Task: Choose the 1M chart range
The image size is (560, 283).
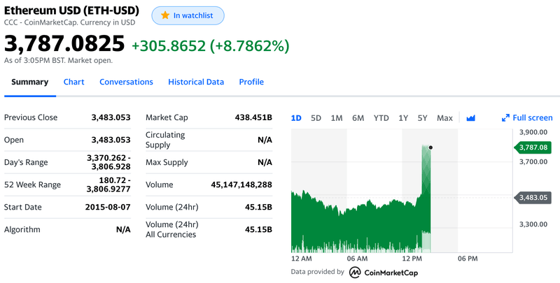Action: tap(337, 118)
